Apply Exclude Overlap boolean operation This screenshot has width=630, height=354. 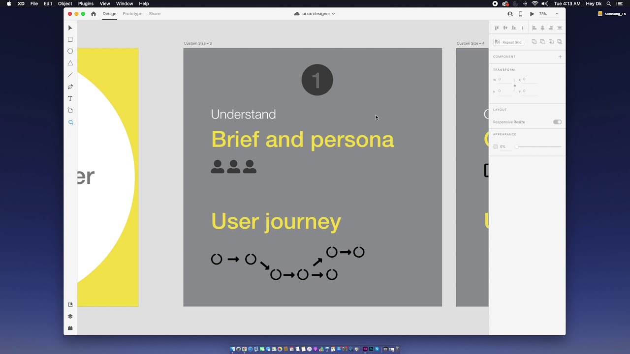(x=560, y=42)
